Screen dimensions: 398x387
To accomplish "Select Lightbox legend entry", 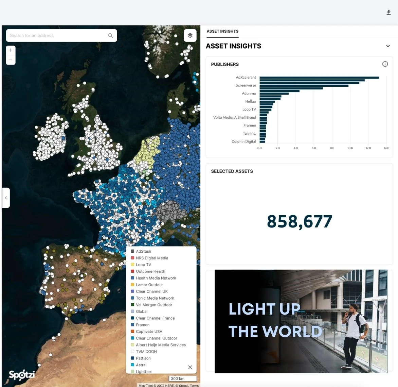I will (x=141, y=371).
